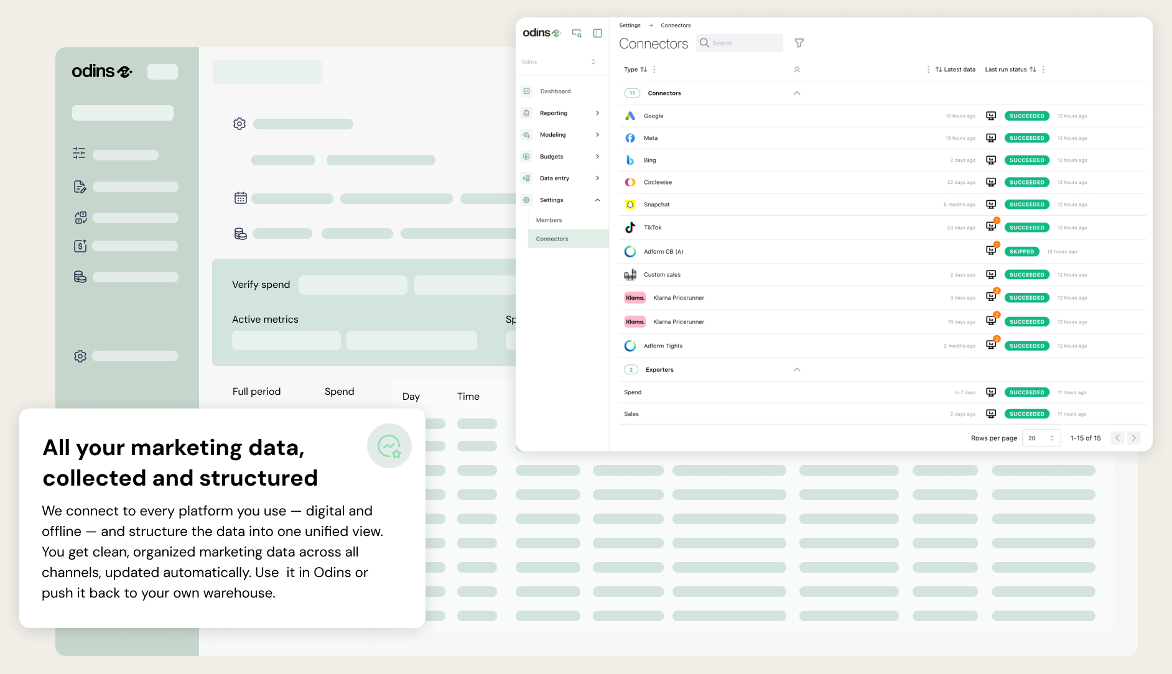The width and height of the screenshot is (1172, 674).
Task: Open the Connectors page under Settings
Action: [x=551, y=239]
